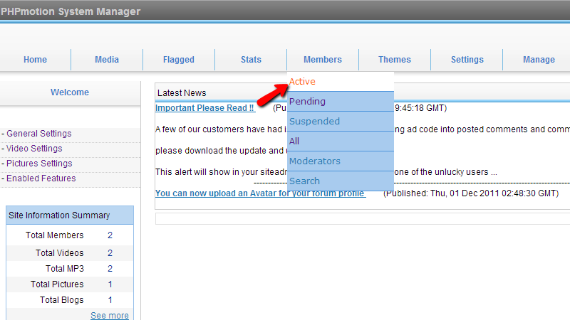This screenshot has height=320, width=570.
Task: Choose Pending in Members dropdown
Action: pos(341,102)
